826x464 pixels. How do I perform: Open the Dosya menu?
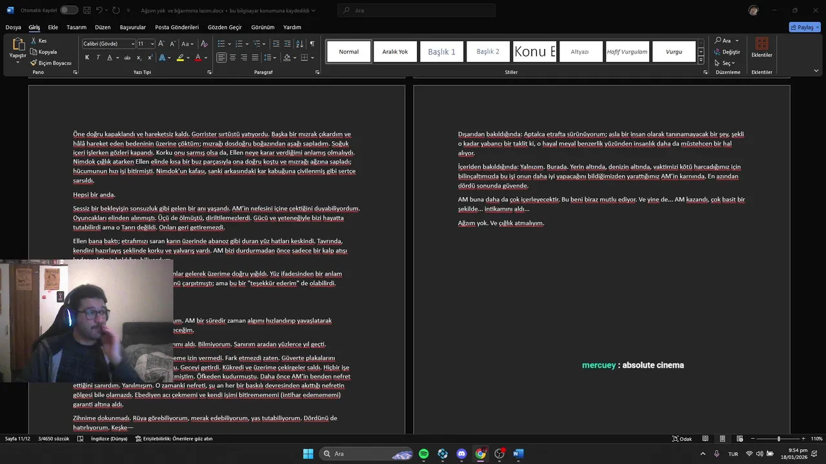pos(14,27)
